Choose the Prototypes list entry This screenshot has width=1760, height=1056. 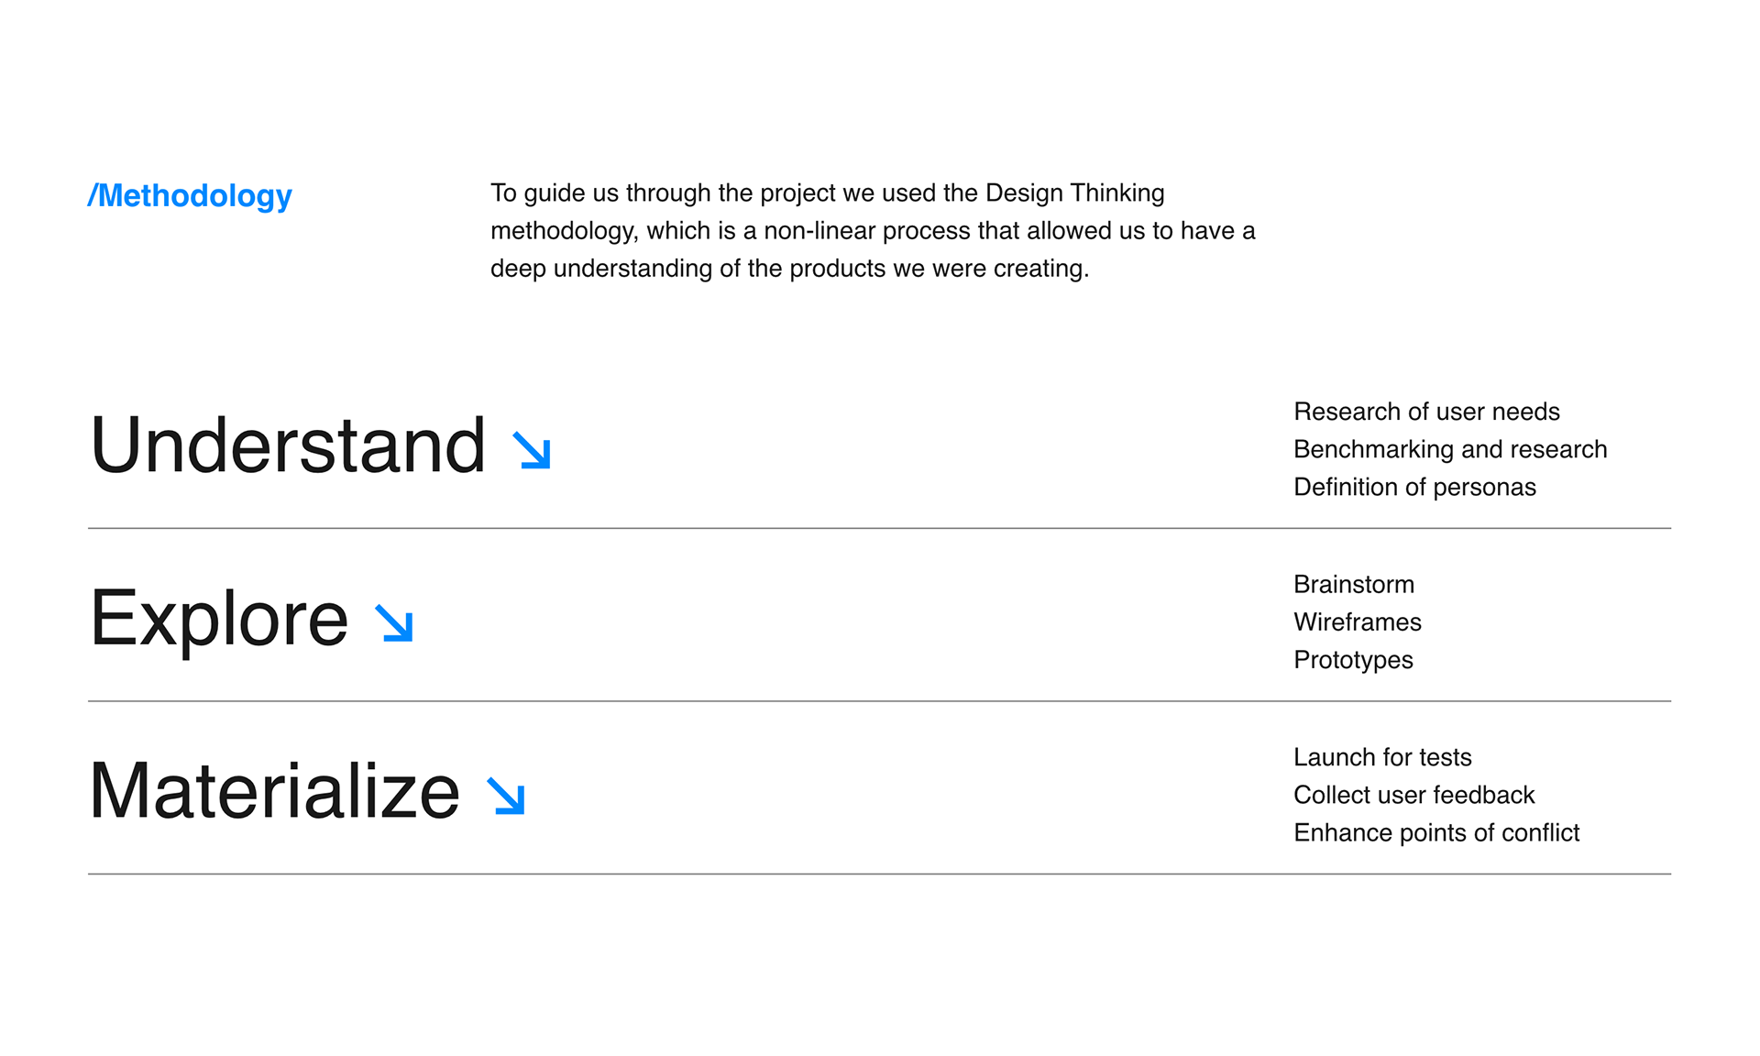pos(1353,660)
